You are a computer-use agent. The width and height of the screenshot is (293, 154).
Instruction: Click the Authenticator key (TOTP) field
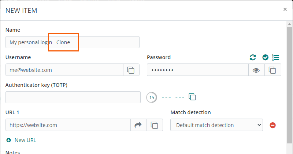click(73, 97)
